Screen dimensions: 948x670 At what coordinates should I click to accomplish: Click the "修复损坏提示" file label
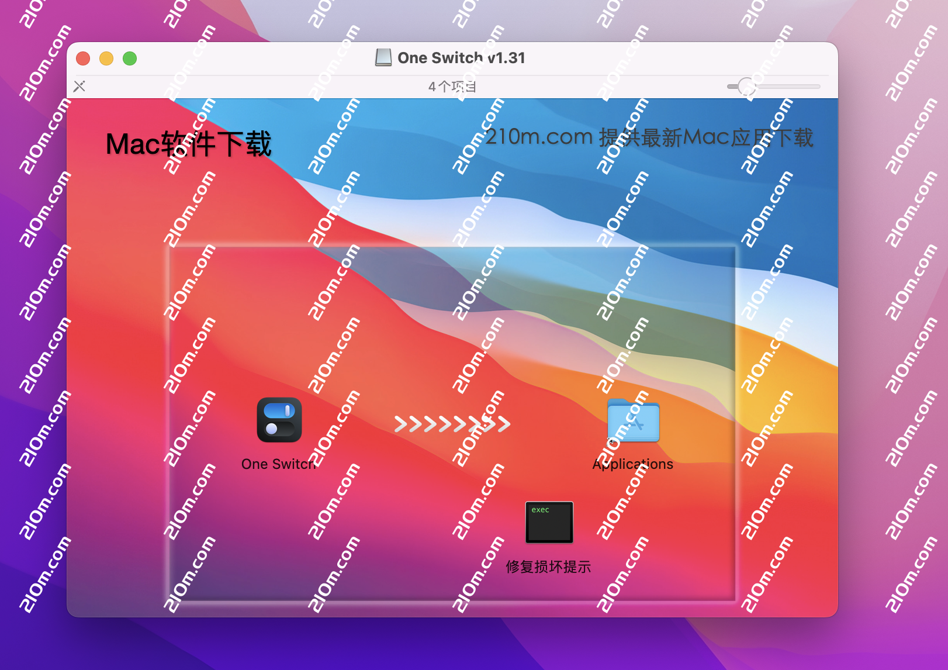pos(548,567)
